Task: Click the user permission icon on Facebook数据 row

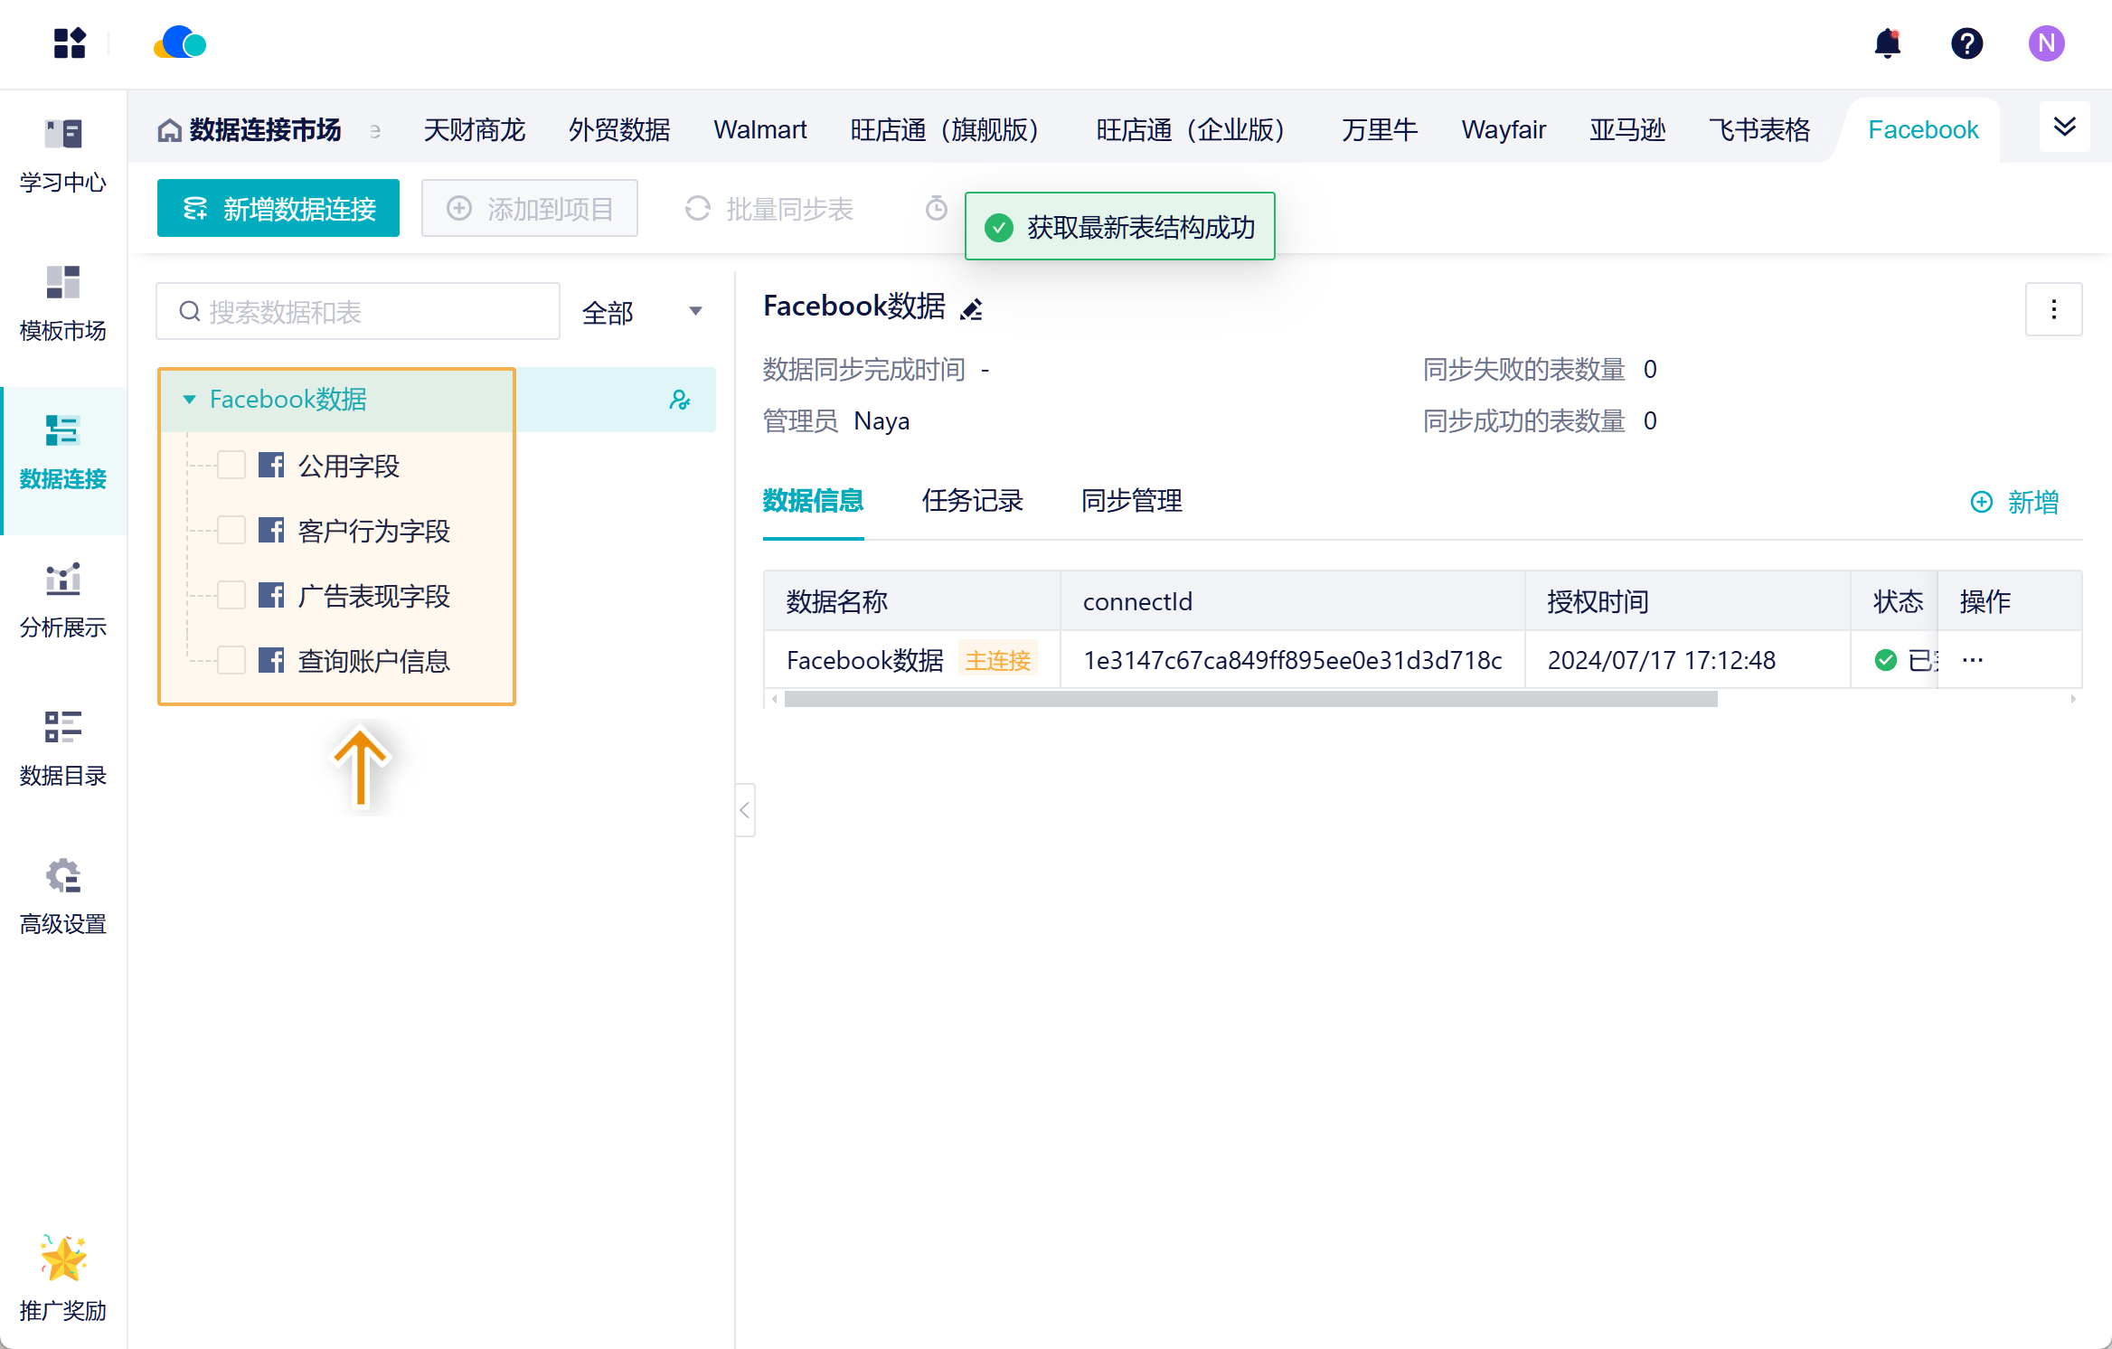Action: (x=680, y=400)
